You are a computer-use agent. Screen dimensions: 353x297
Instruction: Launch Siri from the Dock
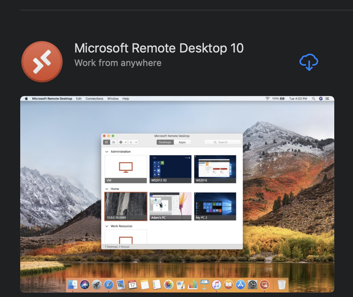pyautogui.click(x=85, y=285)
